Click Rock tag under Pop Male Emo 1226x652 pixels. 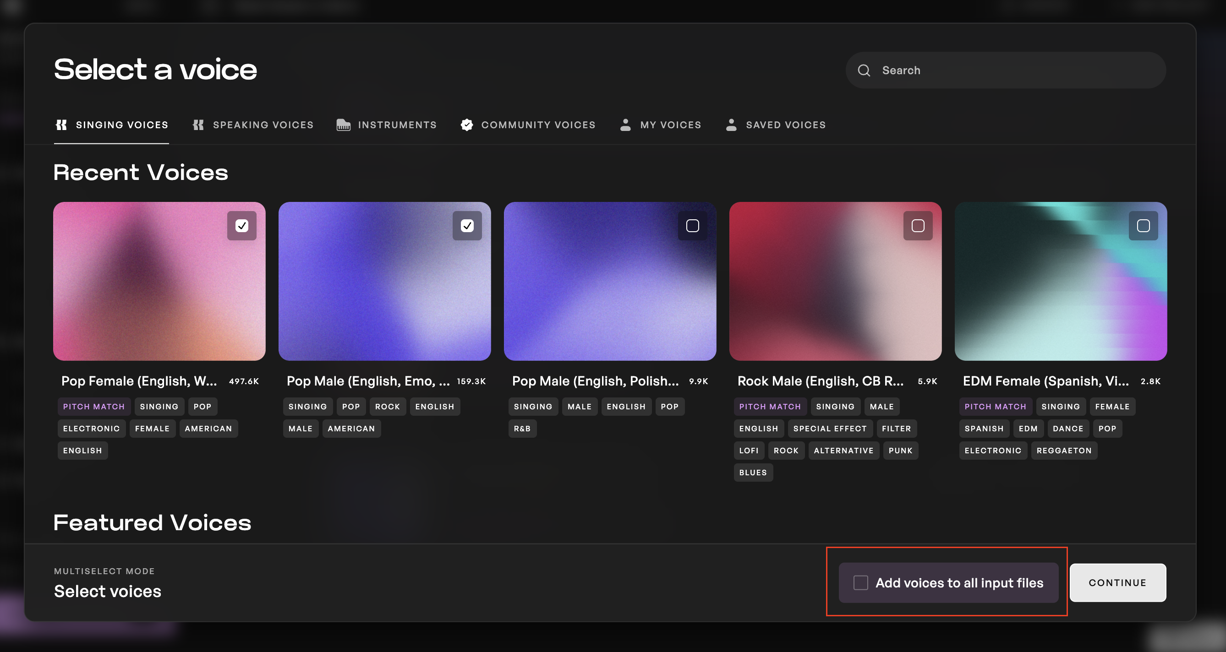pyautogui.click(x=388, y=407)
